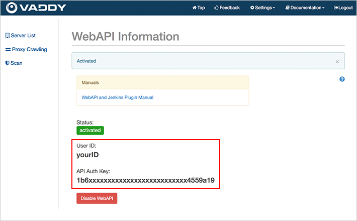The image size is (357, 221).
Task: Open Scan page in sidebar
Action: [x=14, y=63]
